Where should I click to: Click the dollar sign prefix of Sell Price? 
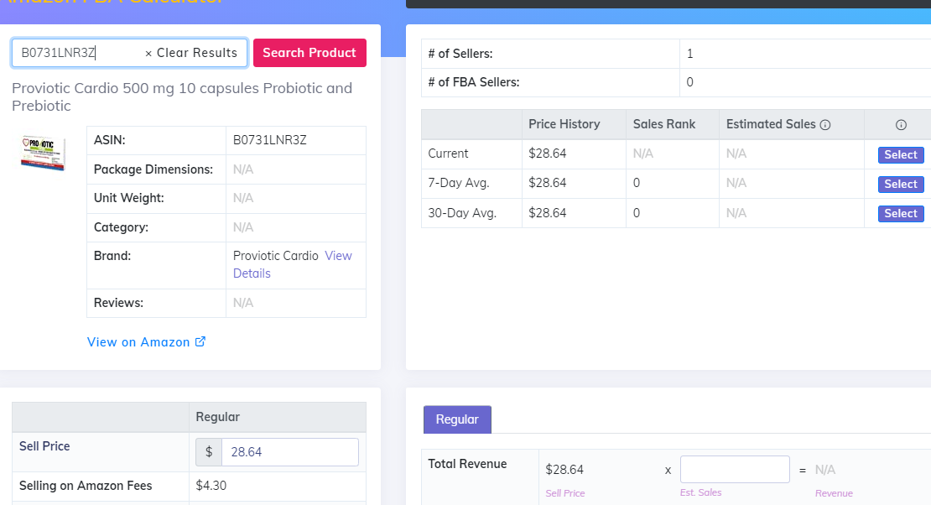209,452
